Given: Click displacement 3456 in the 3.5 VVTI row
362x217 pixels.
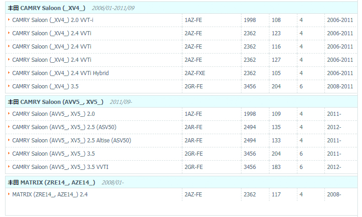Looking at the screenshot, I should point(250,167).
